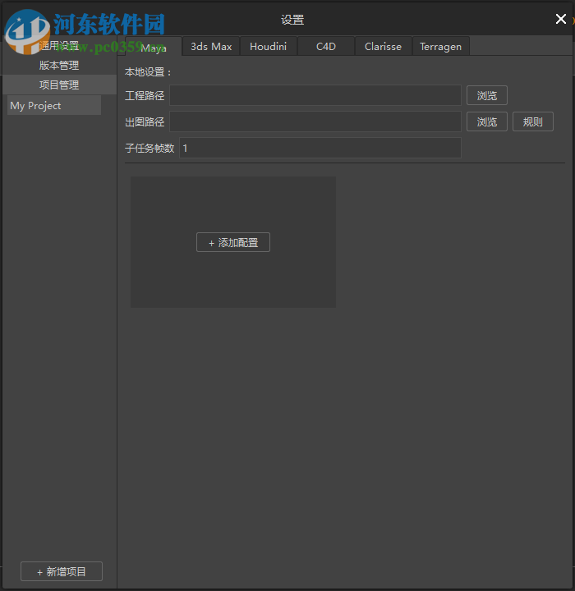Open the Clarisse tab

(x=384, y=46)
